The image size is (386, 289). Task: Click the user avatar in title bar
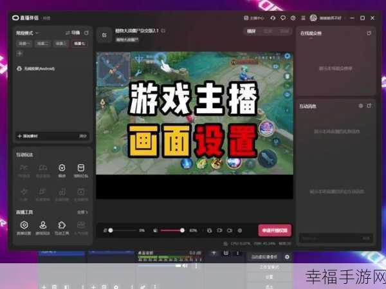(x=313, y=18)
